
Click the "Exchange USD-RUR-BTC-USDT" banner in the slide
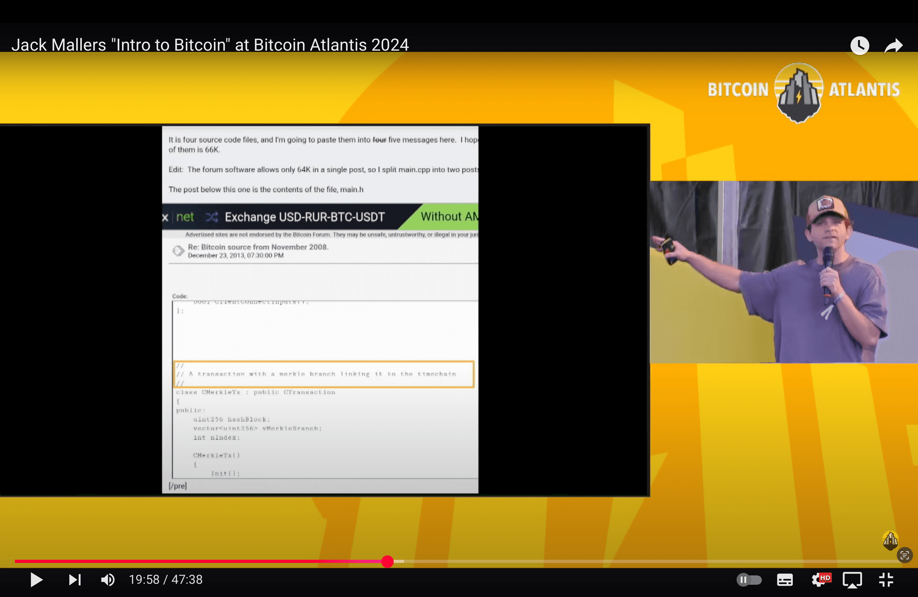[305, 217]
